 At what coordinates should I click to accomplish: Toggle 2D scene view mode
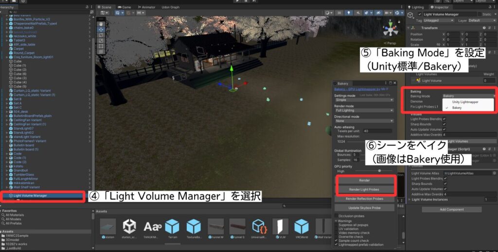click(x=339, y=13)
